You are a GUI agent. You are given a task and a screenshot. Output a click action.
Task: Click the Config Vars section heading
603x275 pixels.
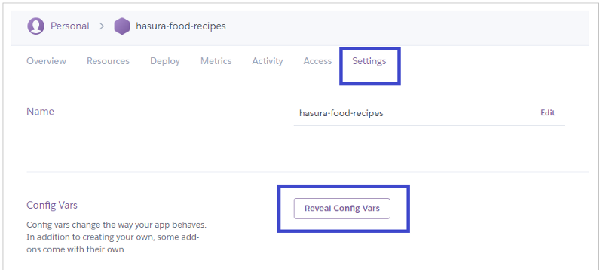(52, 206)
